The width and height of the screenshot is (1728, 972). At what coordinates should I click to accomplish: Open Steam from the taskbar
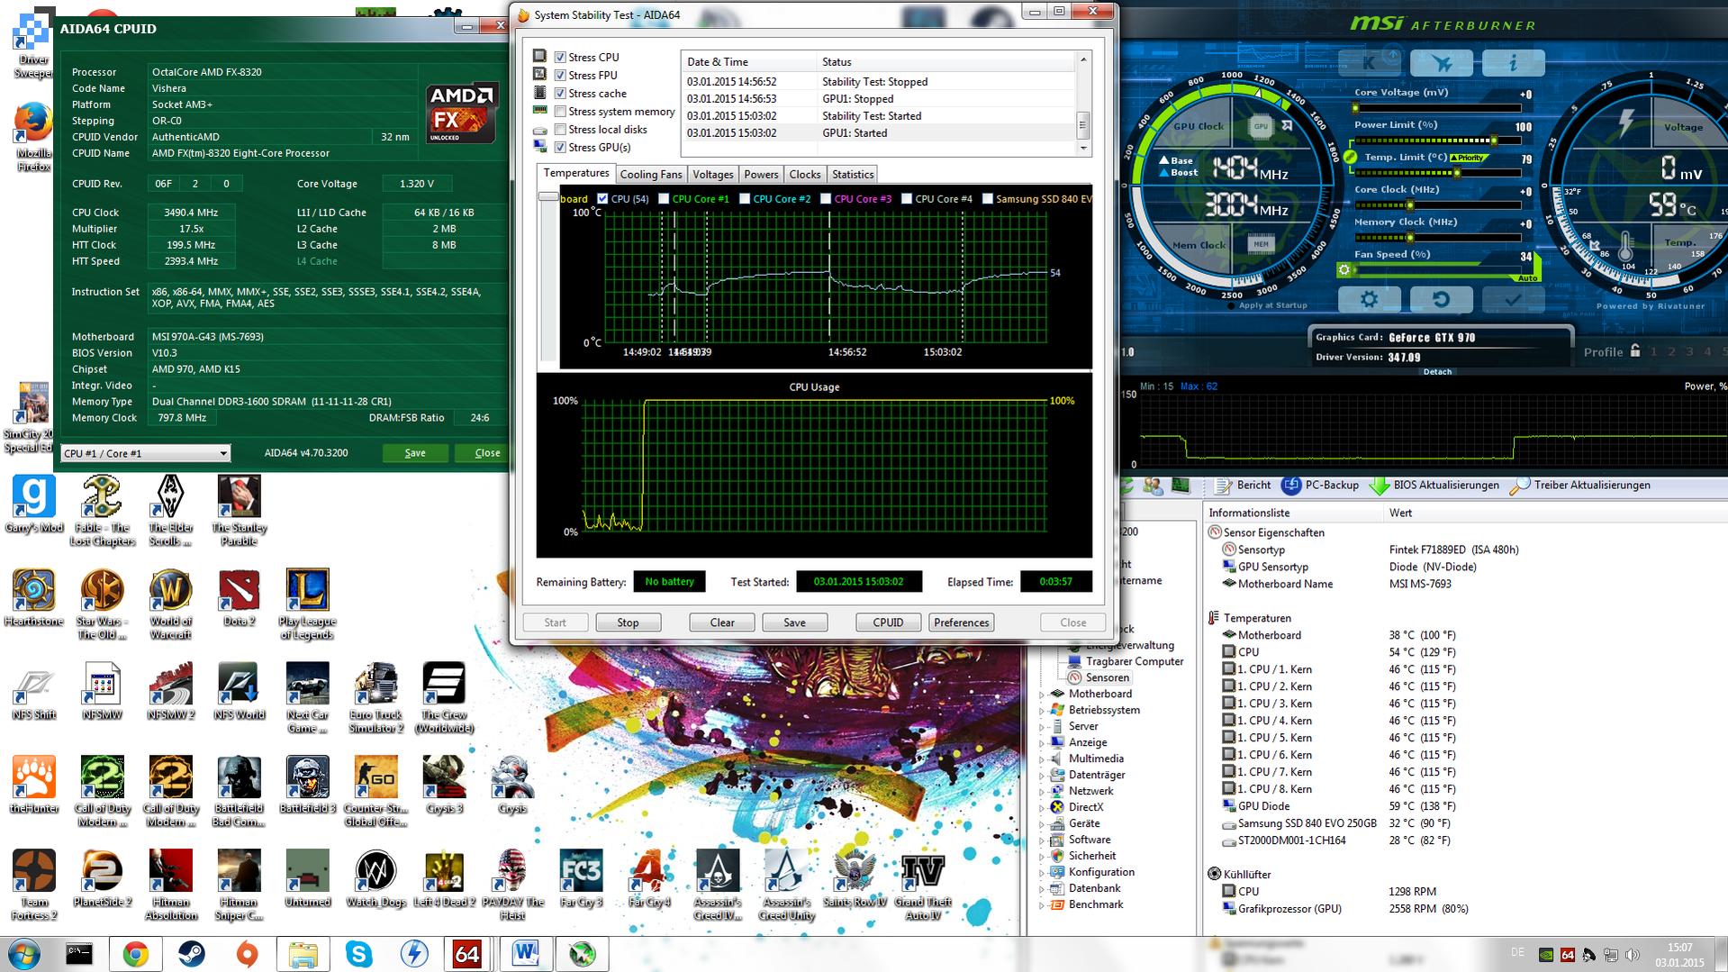(x=191, y=954)
